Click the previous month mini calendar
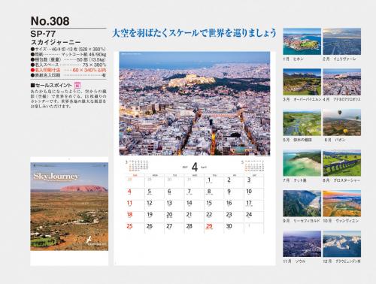376x284 pixels. click(x=137, y=166)
